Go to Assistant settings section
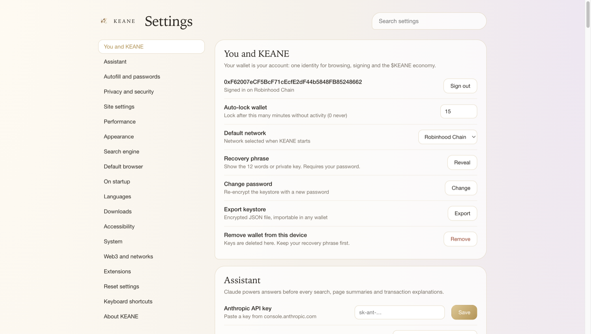The height and width of the screenshot is (334, 591). pos(151,62)
